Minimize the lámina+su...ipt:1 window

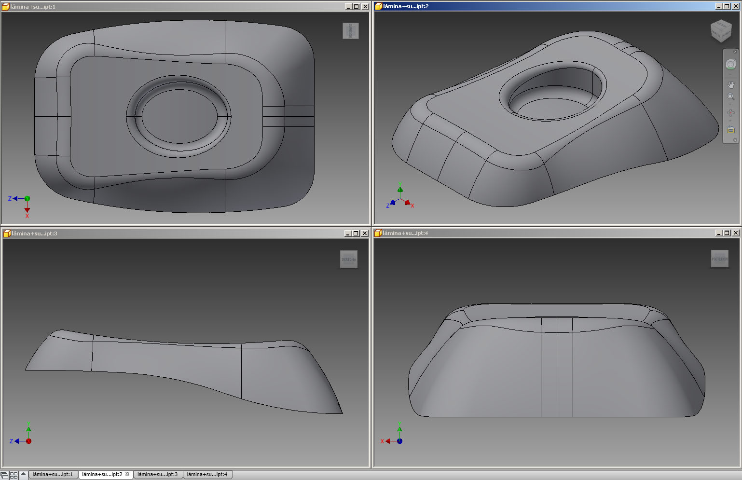coord(348,7)
